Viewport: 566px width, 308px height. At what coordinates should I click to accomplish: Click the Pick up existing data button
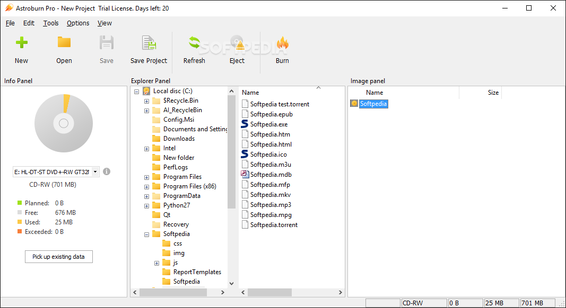coord(59,257)
